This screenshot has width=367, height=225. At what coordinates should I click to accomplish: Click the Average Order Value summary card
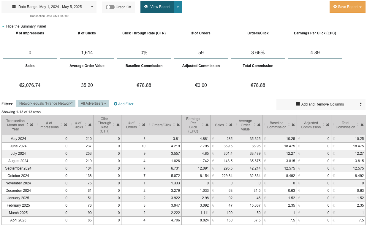(87, 76)
